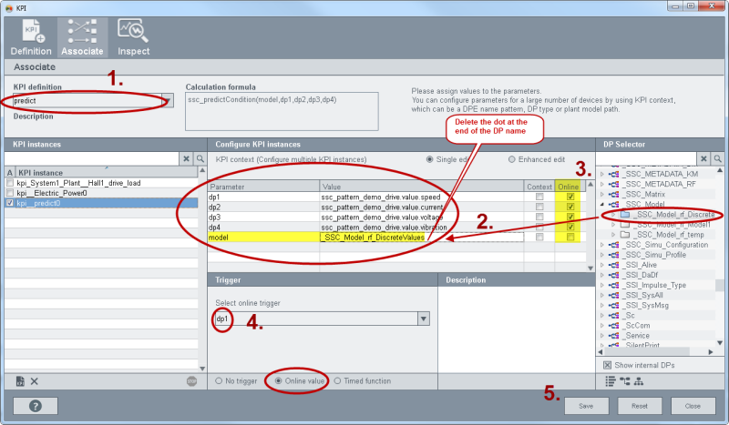
Task: Click the search icon in KPI instances
Action: click(x=200, y=159)
